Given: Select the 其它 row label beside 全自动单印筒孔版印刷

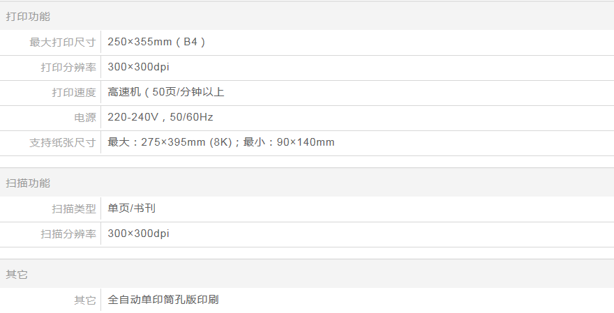Looking at the screenshot, I should coord(85,300).
